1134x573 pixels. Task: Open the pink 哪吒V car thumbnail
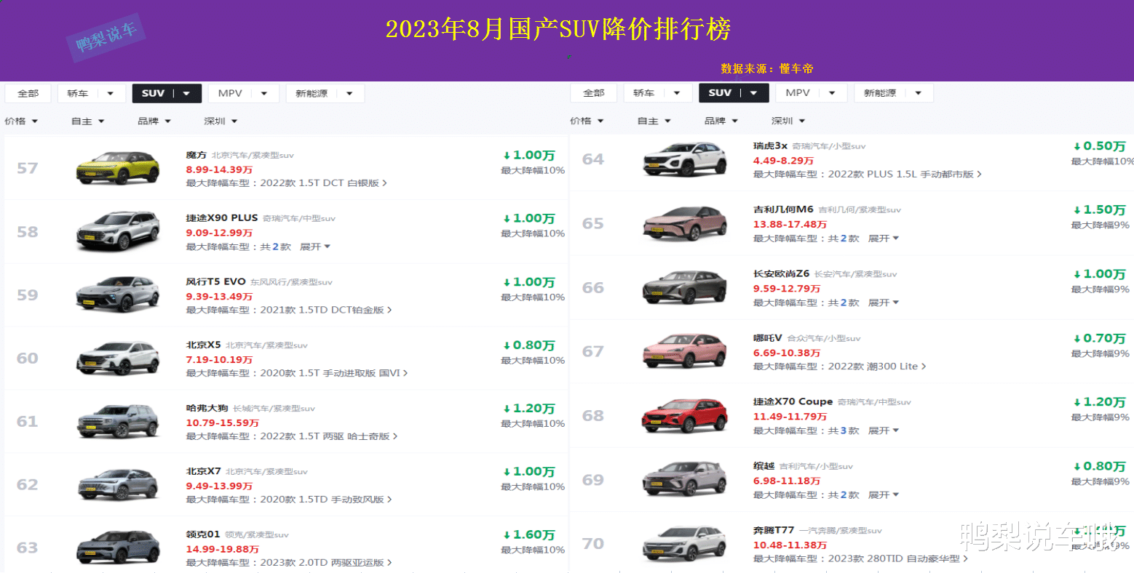685,351
